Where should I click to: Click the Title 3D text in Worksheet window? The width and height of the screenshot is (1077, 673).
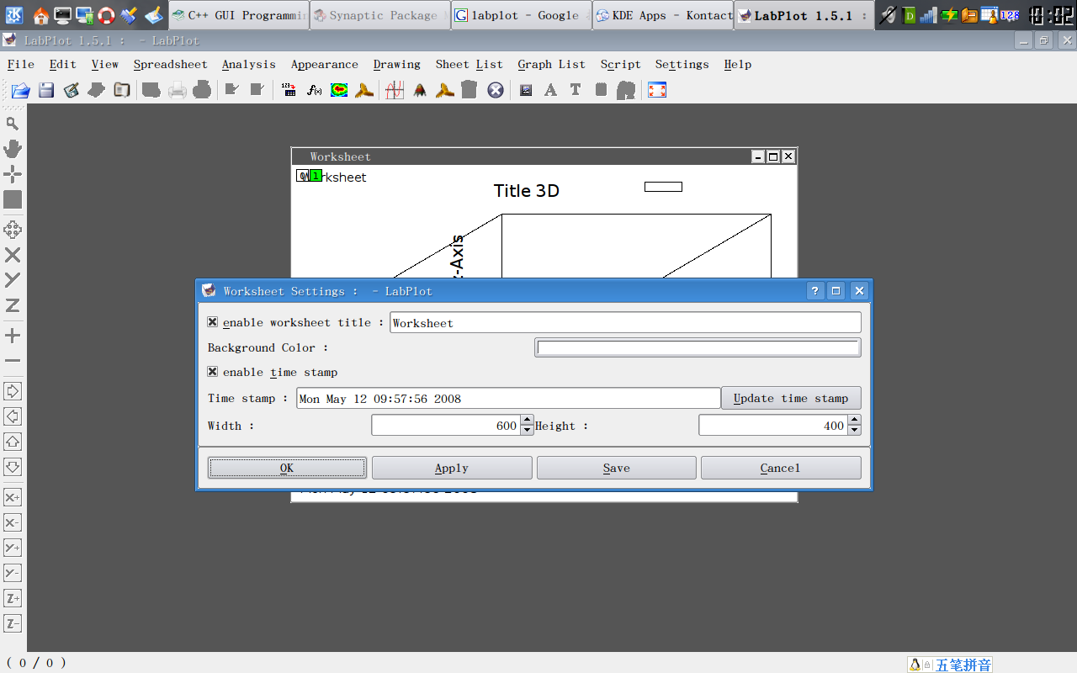pyautogui.click(x=527, y=191)
